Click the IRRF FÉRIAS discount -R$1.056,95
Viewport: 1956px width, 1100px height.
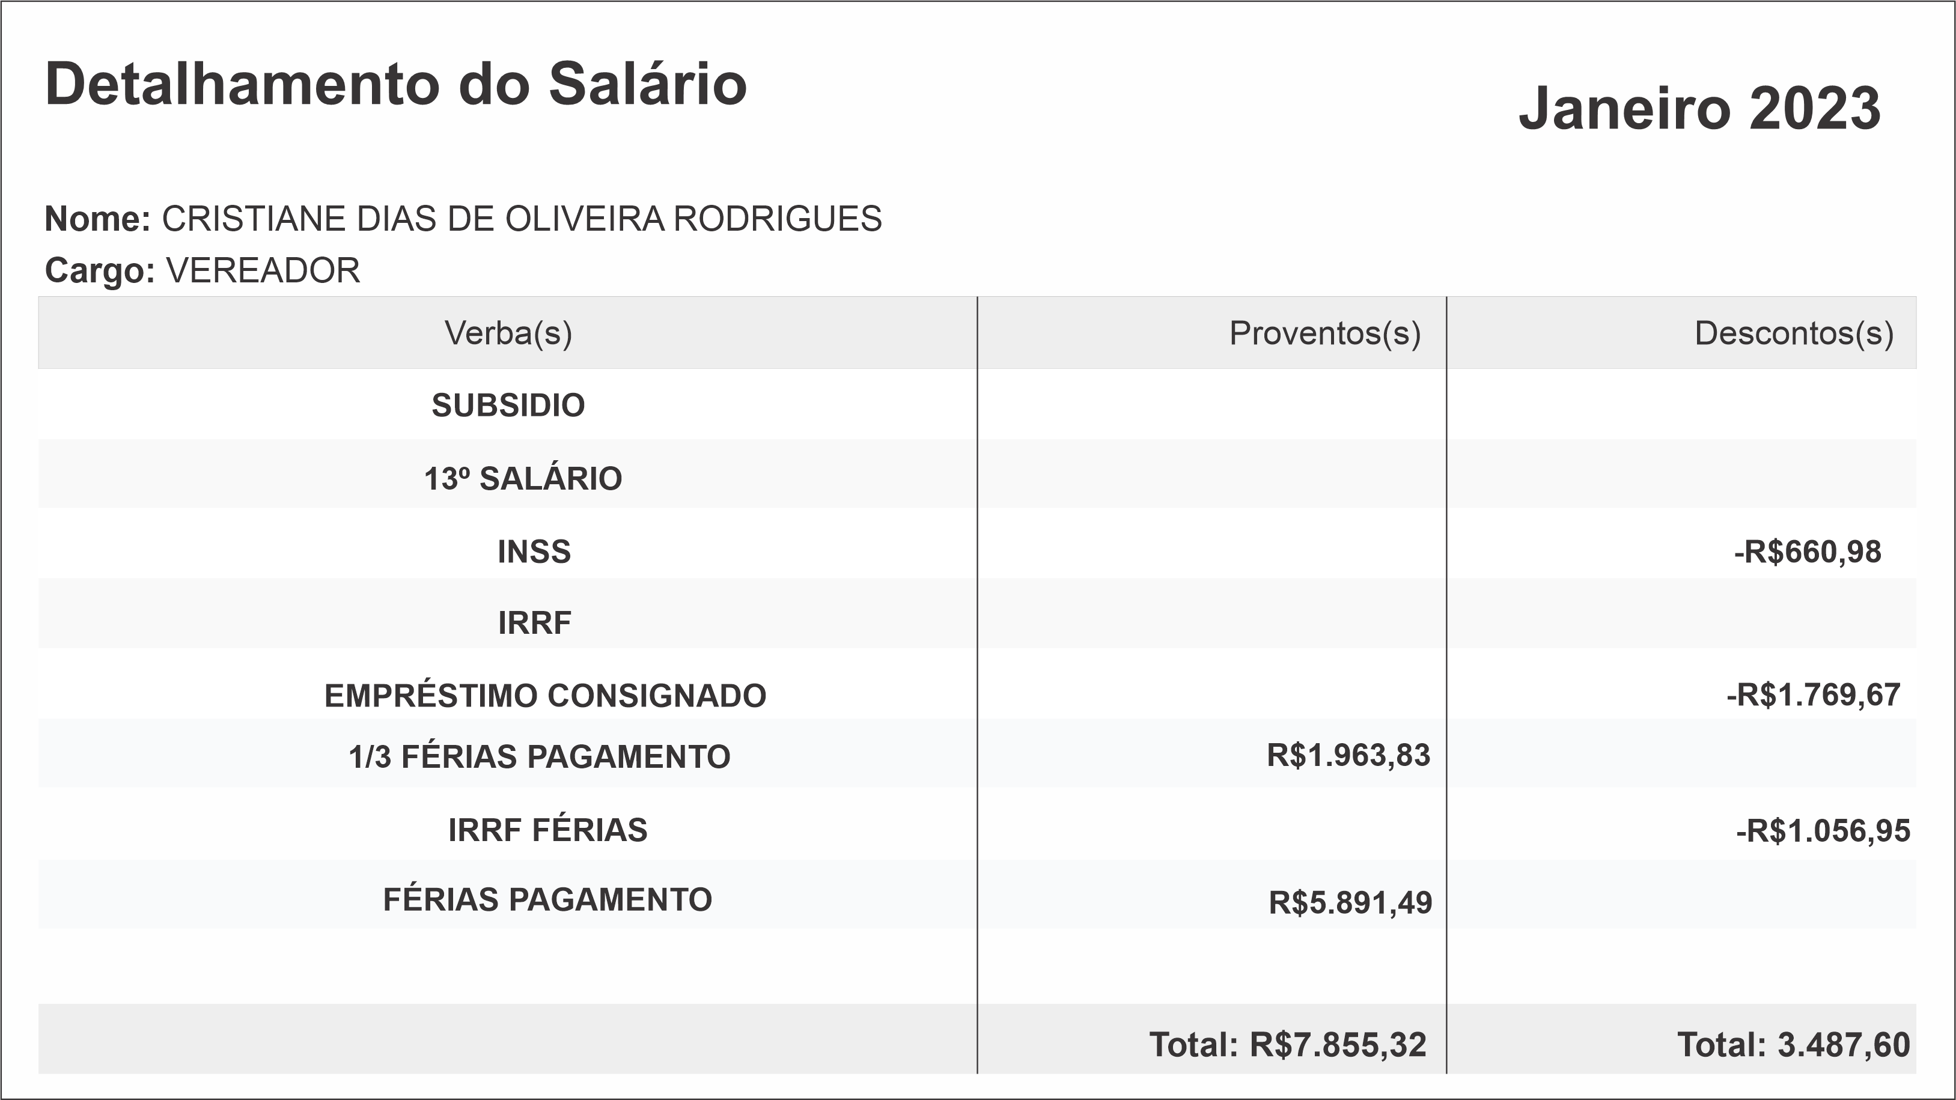click(1823, 831)
